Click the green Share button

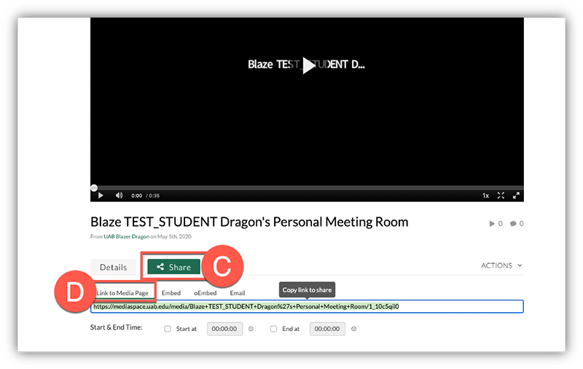point(173,267)
